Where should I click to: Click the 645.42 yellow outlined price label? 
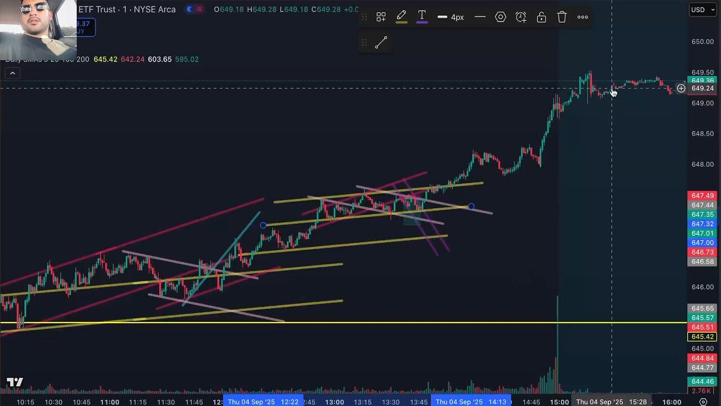702,337
